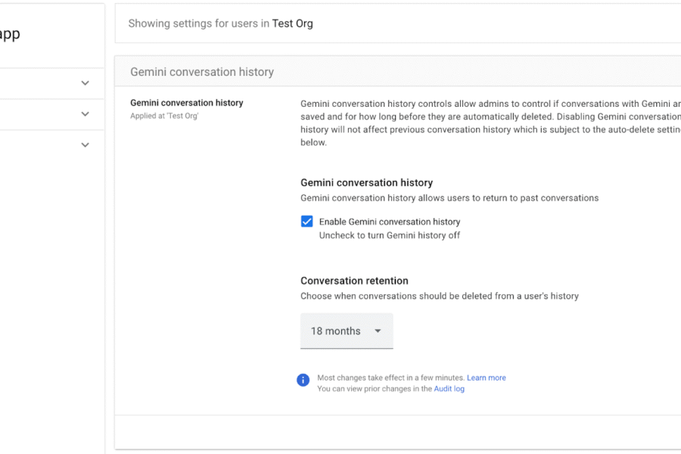Open the conversation retention dropdown arrow

377,331
